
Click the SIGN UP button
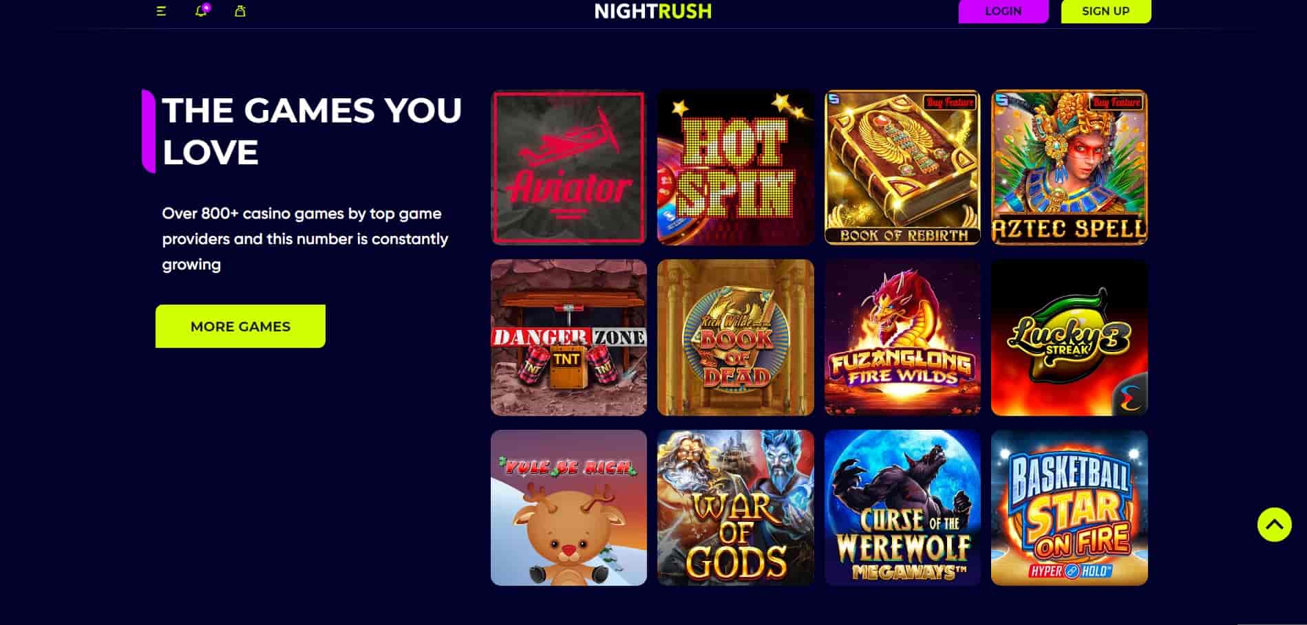click(1105, 11)
